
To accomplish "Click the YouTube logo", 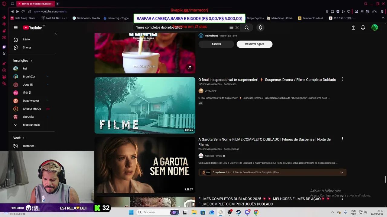I will click(x=32, y=27).
